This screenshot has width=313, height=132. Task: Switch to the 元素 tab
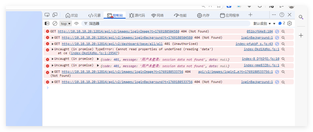click(x=95, y=15)
